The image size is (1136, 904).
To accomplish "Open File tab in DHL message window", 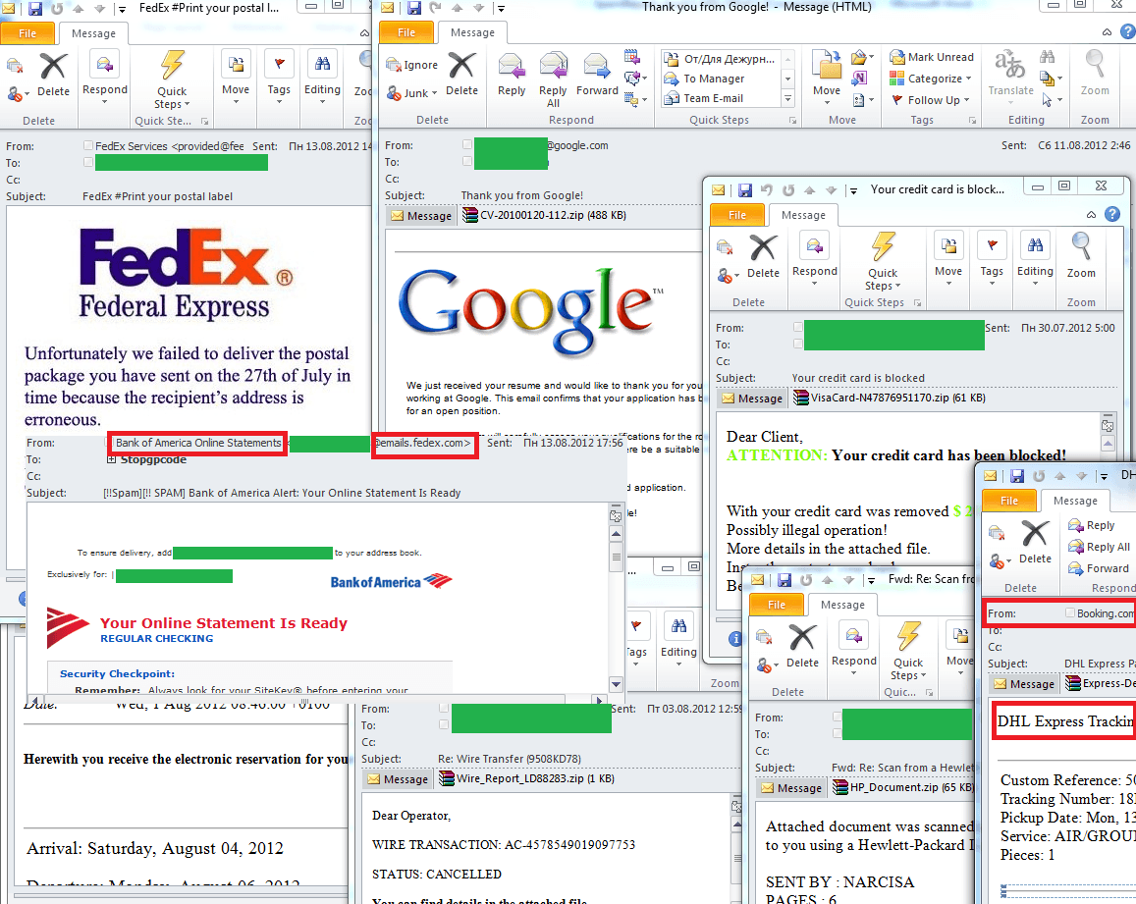I will [1008, 501].
